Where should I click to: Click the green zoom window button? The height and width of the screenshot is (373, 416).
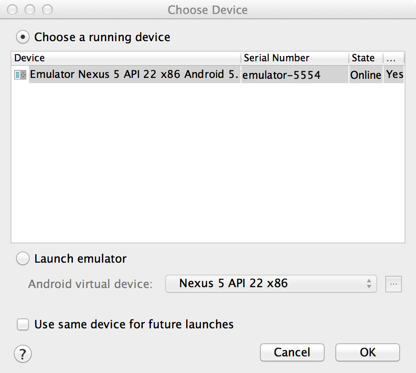coord(47,10)
